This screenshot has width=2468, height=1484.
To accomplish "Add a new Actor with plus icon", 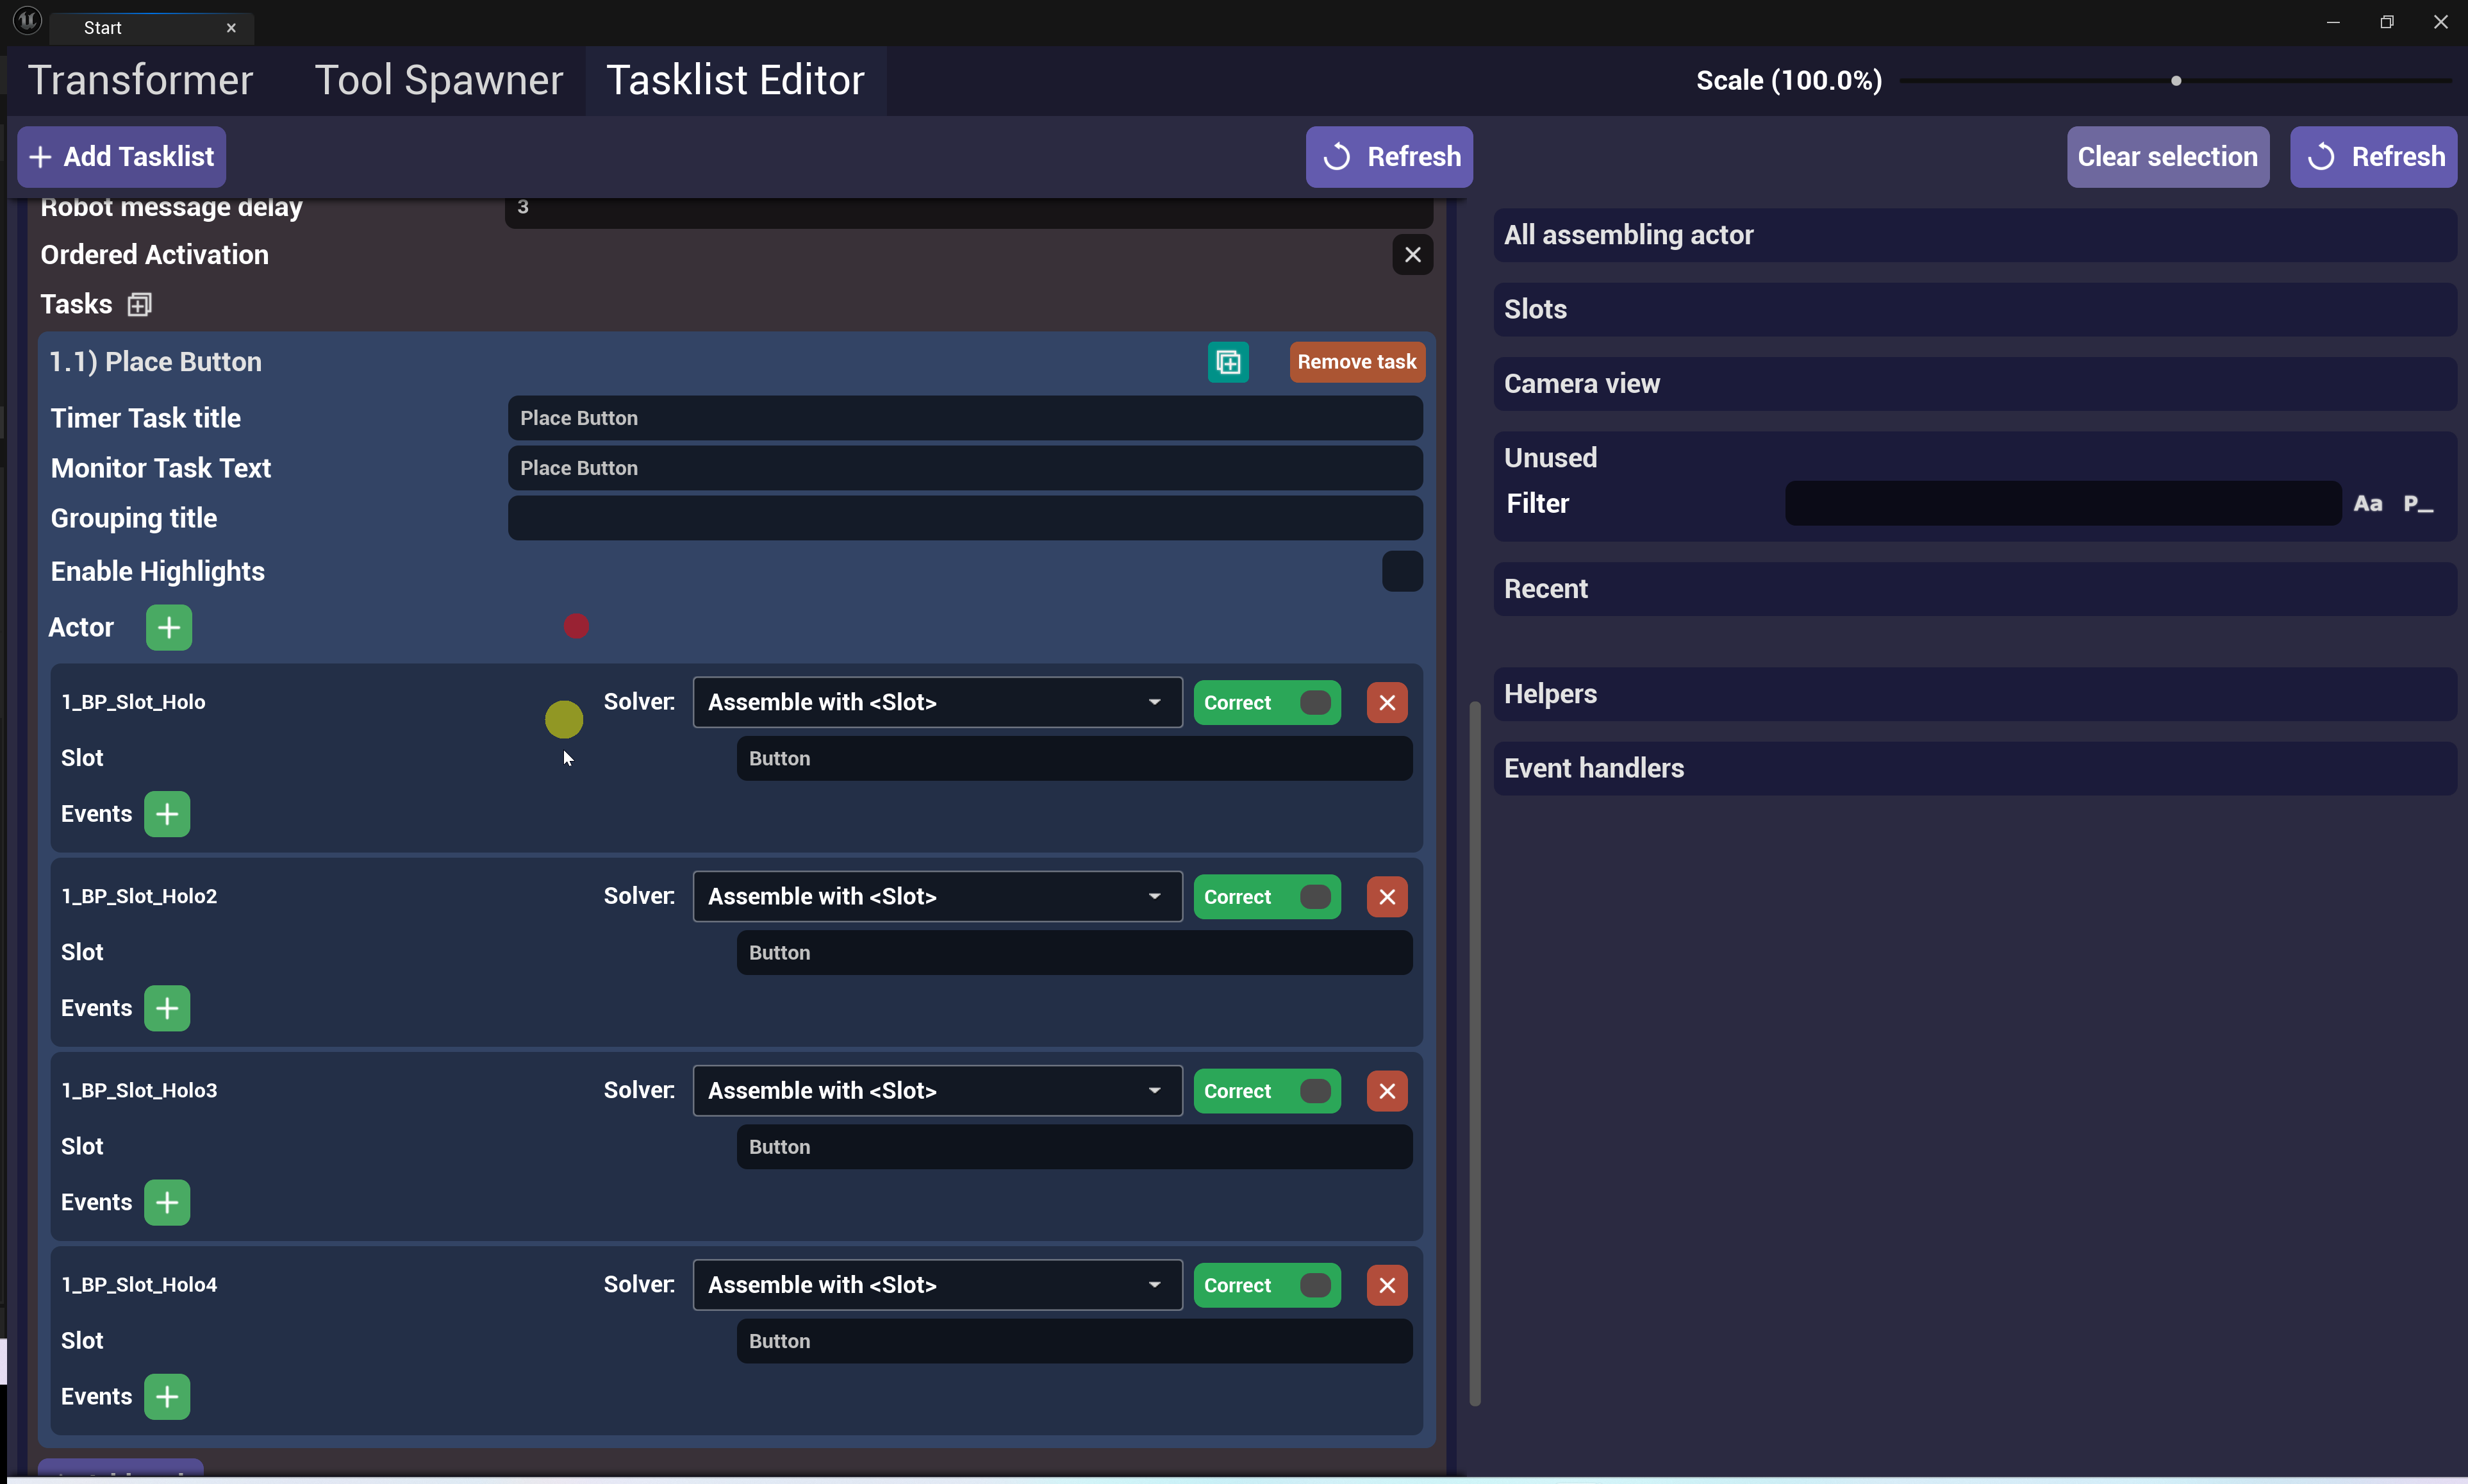I will pyautogui.click(x=168, y=627).
